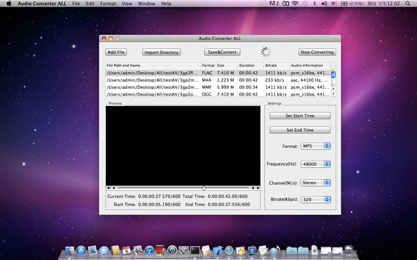Expand the Frequency(Hz) dropdown showing 48000

(316, 164)
